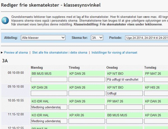The height and width of the screenshot is (129, 168).
Task: Click the empty text field under Mandag 08:10 lesson
Action: [49, 79]
